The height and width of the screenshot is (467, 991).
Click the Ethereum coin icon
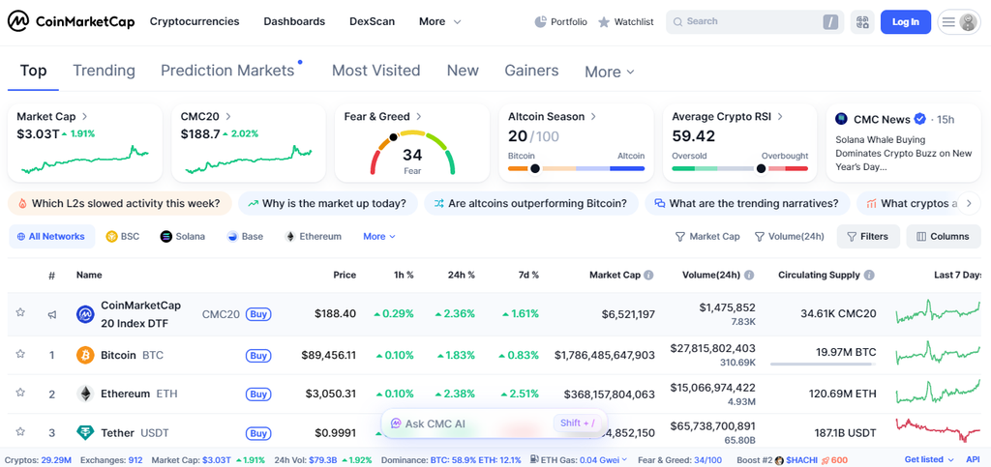(85, 394)
